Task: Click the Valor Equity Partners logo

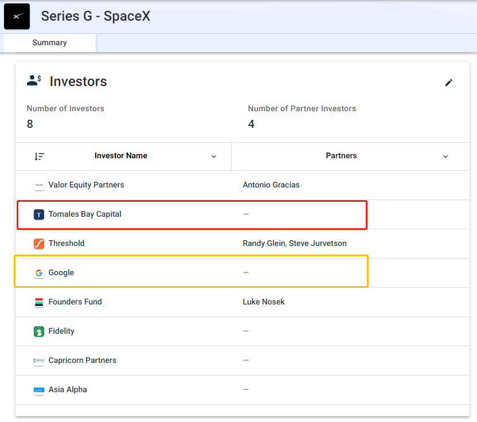Action: (x=39, y=185)
